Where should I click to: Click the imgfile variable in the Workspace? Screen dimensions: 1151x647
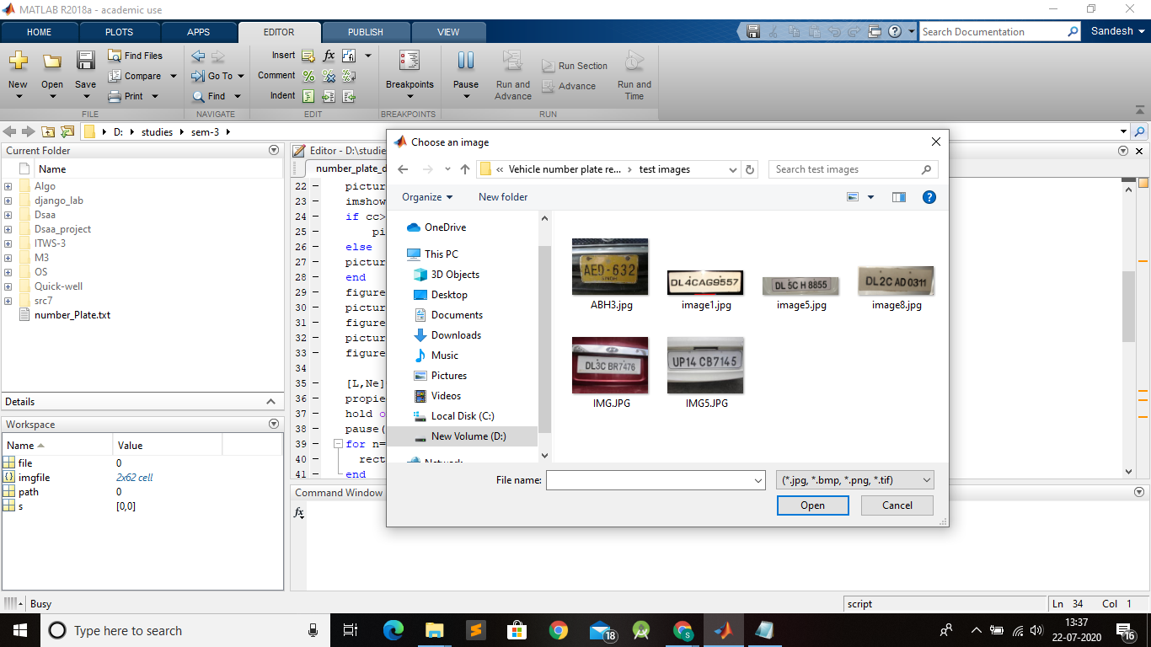point(35,478)
